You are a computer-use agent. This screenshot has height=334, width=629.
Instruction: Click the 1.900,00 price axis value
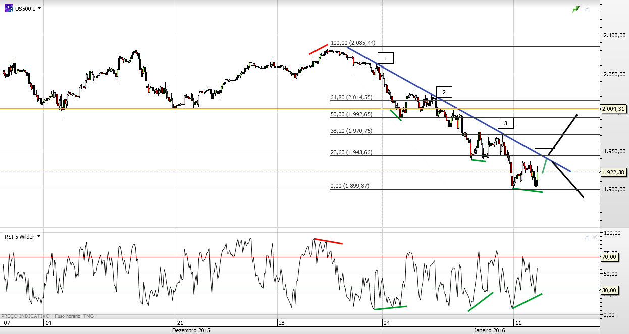click(615, 189)
